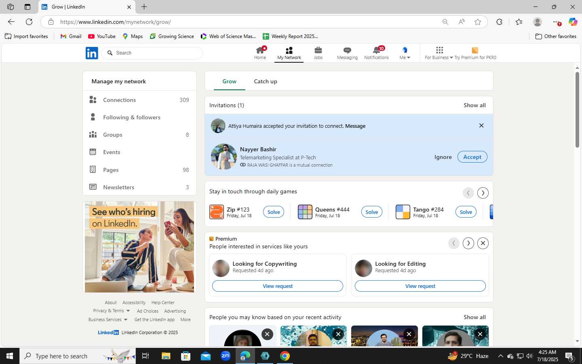Accept Nayyer Bashir's invitation
This screenshot has height=364, width=582.
[x=472, y=157]
